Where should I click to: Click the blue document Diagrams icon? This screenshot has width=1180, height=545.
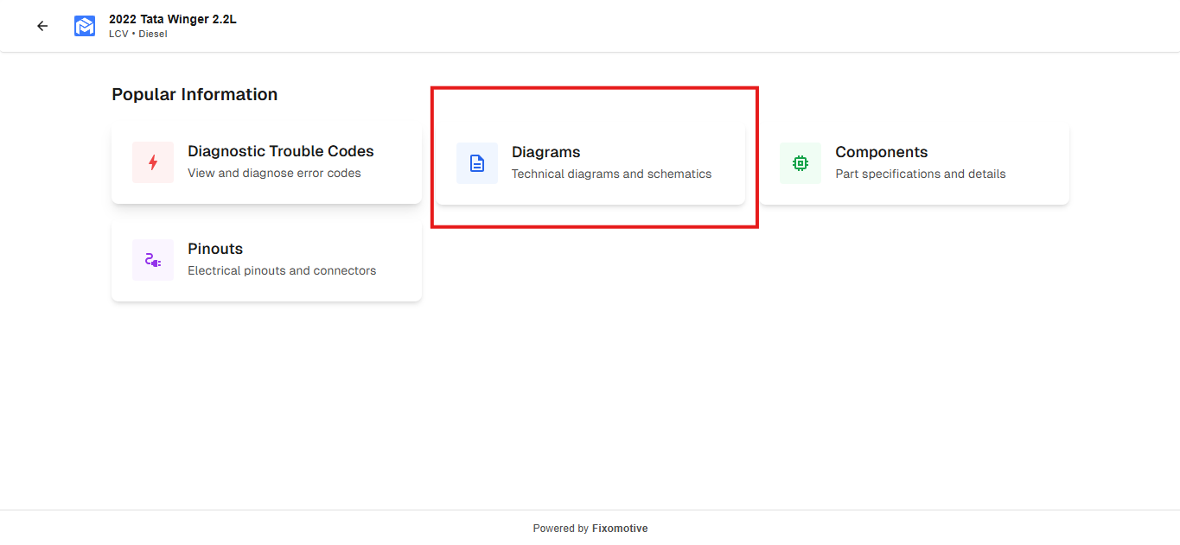[x=477, y=163]
